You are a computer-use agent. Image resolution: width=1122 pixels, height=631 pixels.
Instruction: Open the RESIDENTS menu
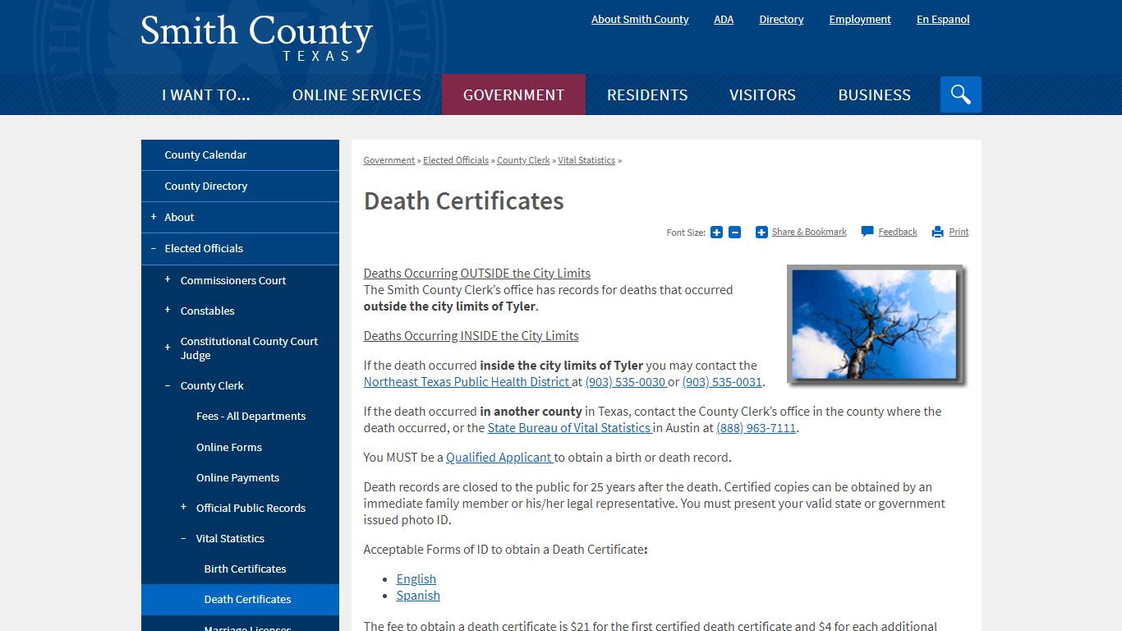click(x=647, y=94)
